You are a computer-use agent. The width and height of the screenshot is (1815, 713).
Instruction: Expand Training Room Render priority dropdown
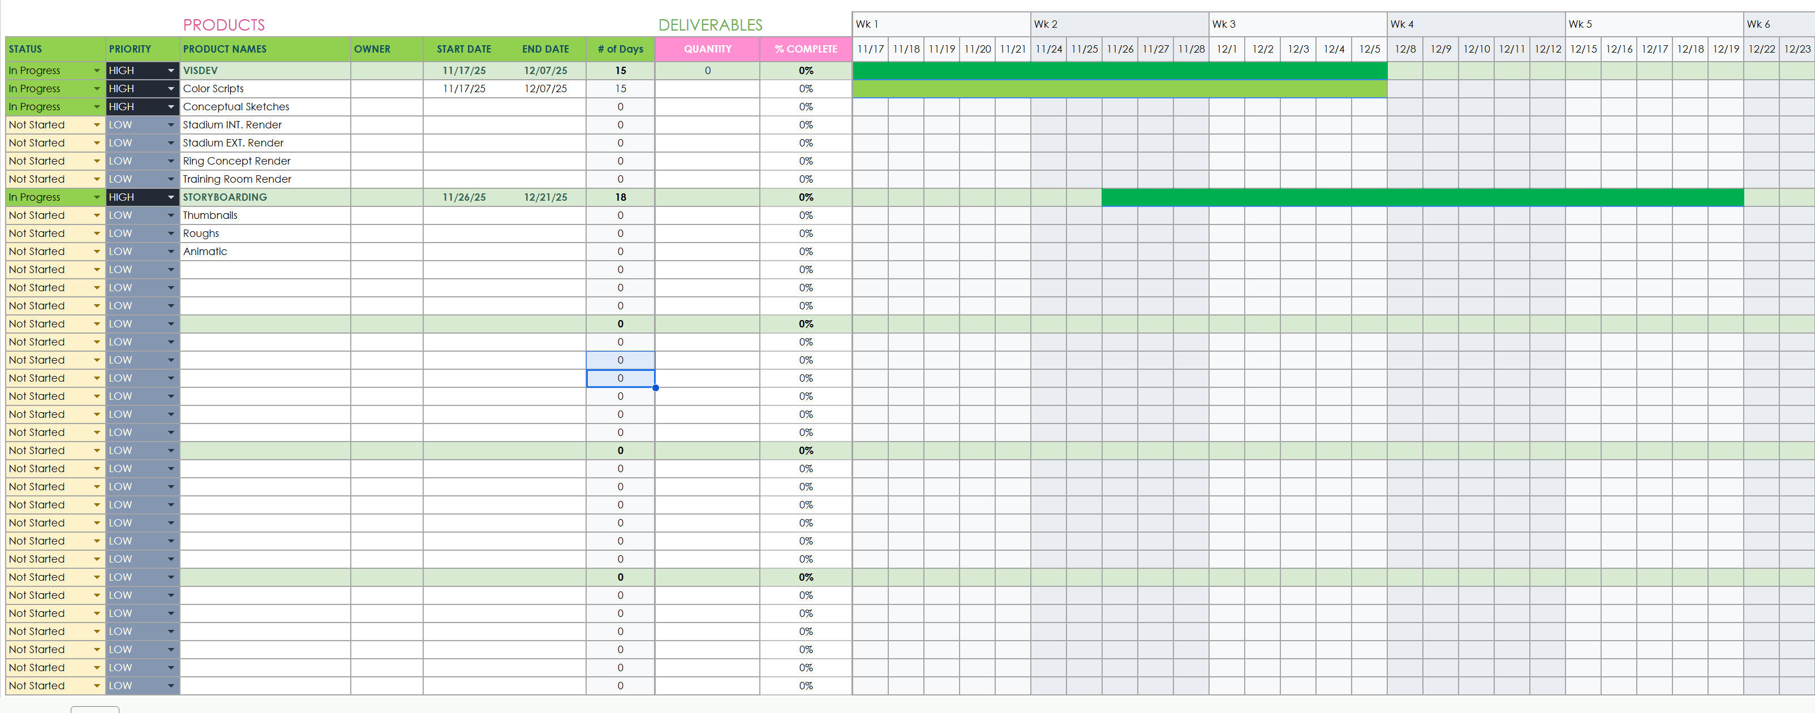[170, 179]
